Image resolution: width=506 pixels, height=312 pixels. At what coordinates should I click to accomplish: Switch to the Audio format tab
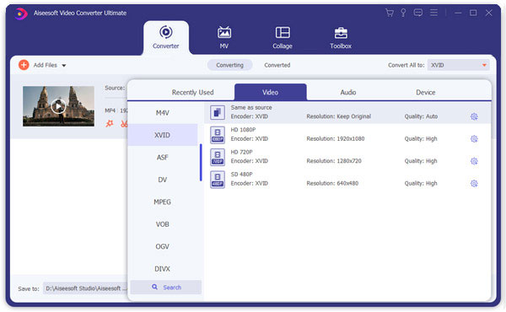[x=347, y=92]
